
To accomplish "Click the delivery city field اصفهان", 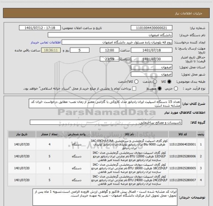I will [x=152, y=74].
